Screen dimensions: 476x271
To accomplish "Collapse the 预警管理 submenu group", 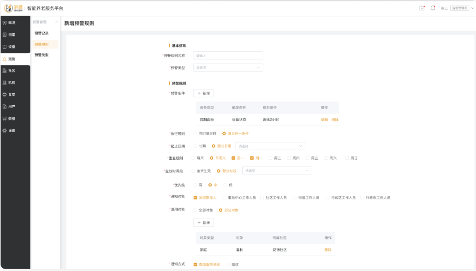I will tap(56, 22).
